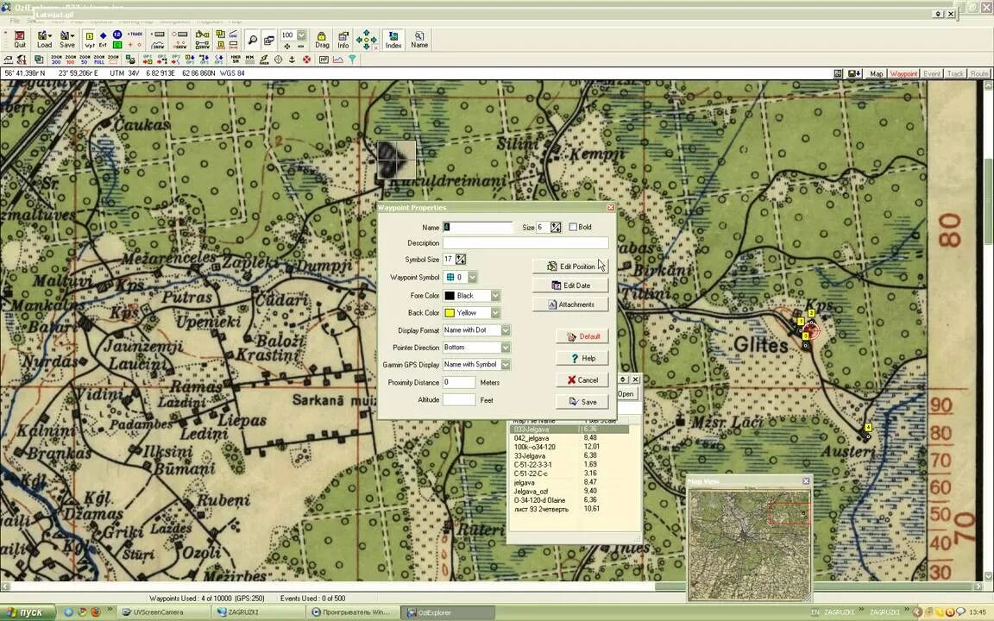Click the Zoom Full icon
This screenshot has width=994, height=621.
point(99,60)
